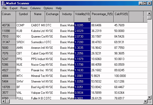Click the vertical scrollbar down arrow

[149, 97]
